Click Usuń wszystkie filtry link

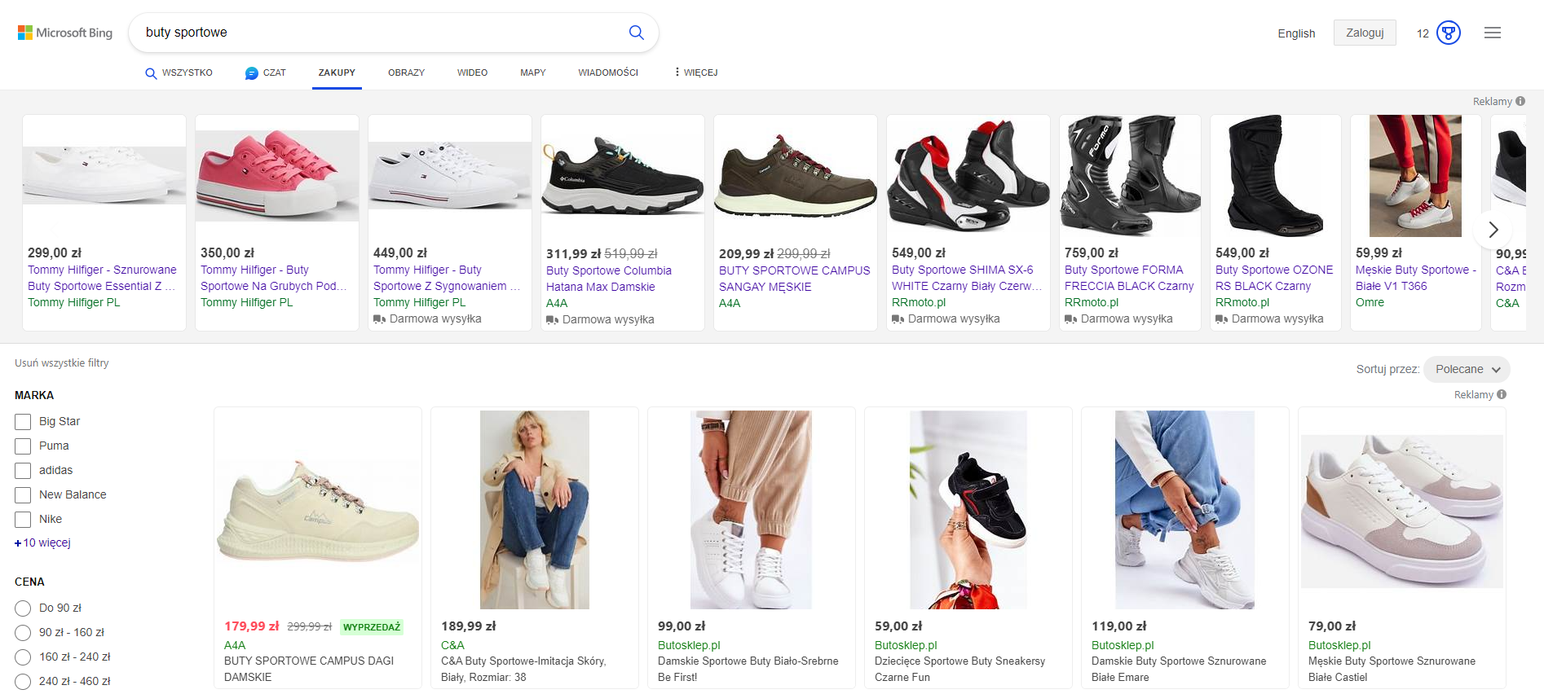pos(62,363)
